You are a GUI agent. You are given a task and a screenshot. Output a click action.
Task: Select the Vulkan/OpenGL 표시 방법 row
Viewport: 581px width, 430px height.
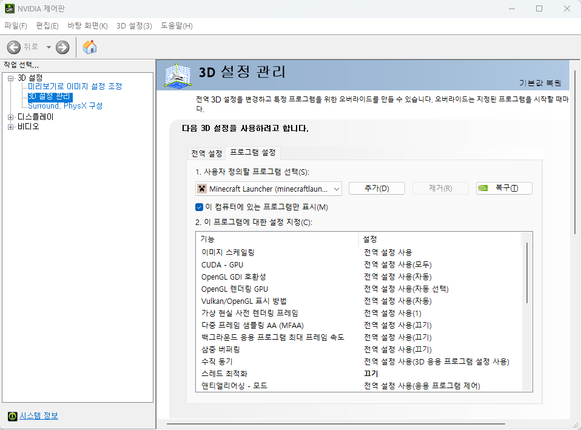[x=358, y=301]
